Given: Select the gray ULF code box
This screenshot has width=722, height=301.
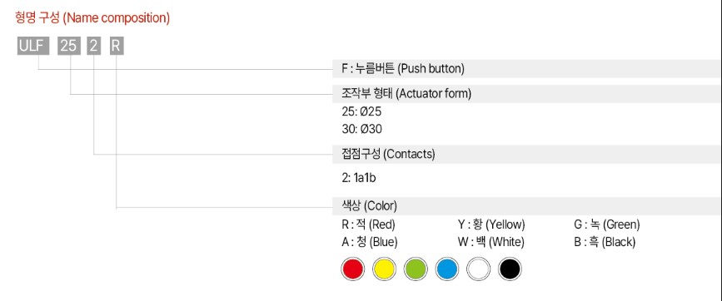Looking at the screenshot, I should [33, 47].
